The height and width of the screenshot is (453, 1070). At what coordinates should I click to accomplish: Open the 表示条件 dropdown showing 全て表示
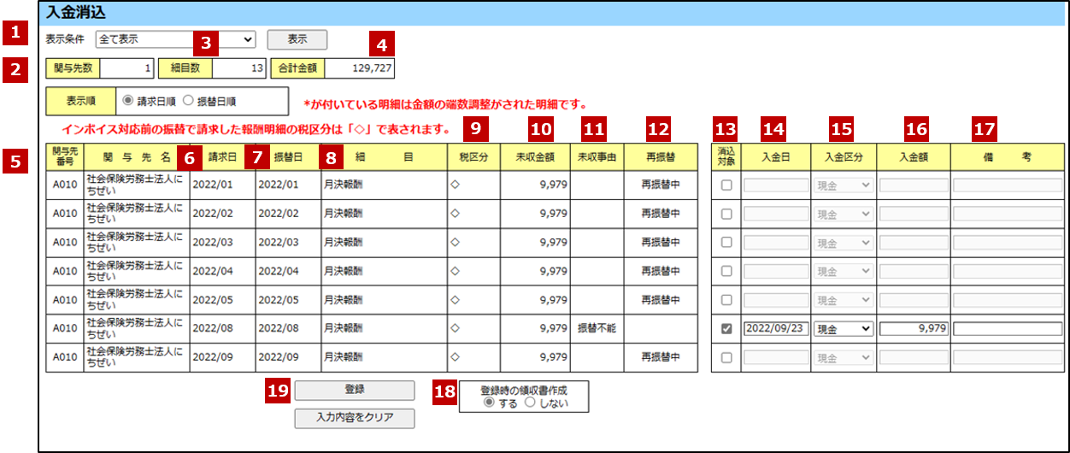[x=175, y=39]
